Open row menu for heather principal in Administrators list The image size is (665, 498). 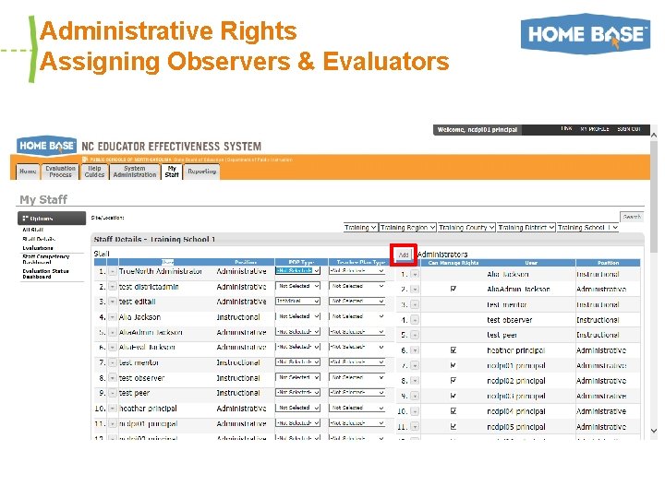pyautogui.click(x=415, y=350)
